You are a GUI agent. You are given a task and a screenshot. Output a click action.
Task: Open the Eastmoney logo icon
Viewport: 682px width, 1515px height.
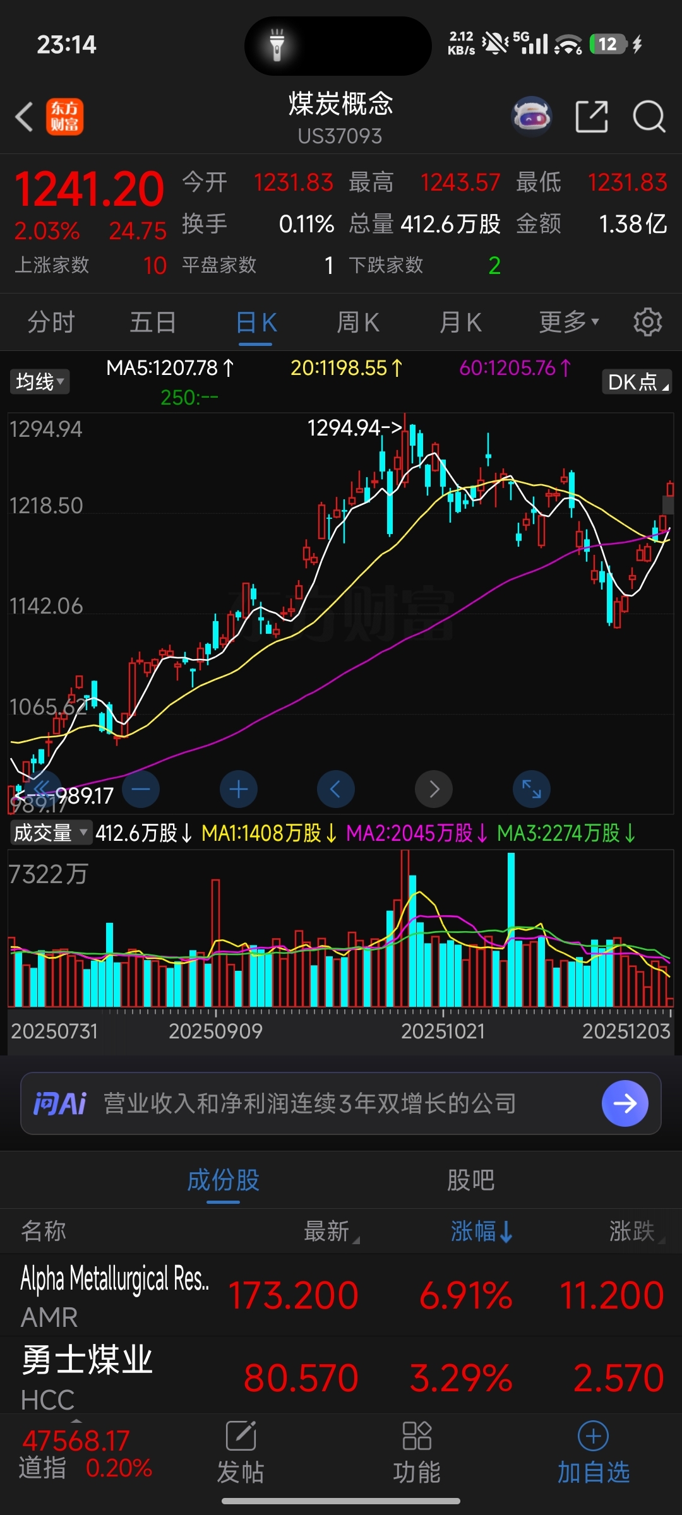coord(64,117)
